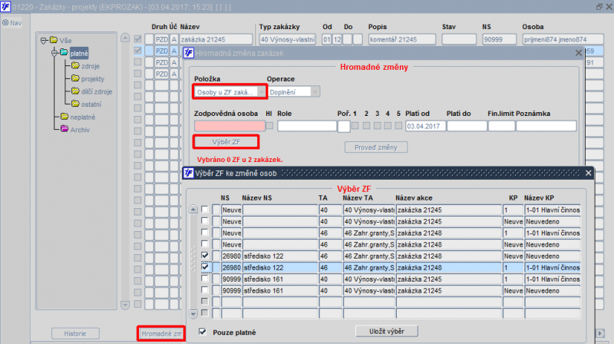Open the Archiv folder in tree
614x344 pixels.
(80, 130)
